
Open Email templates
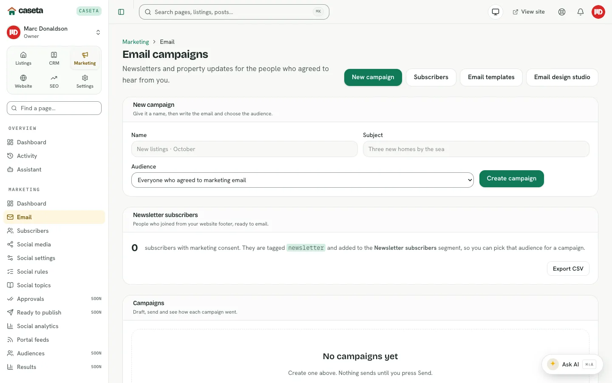[x=491, y=77]
